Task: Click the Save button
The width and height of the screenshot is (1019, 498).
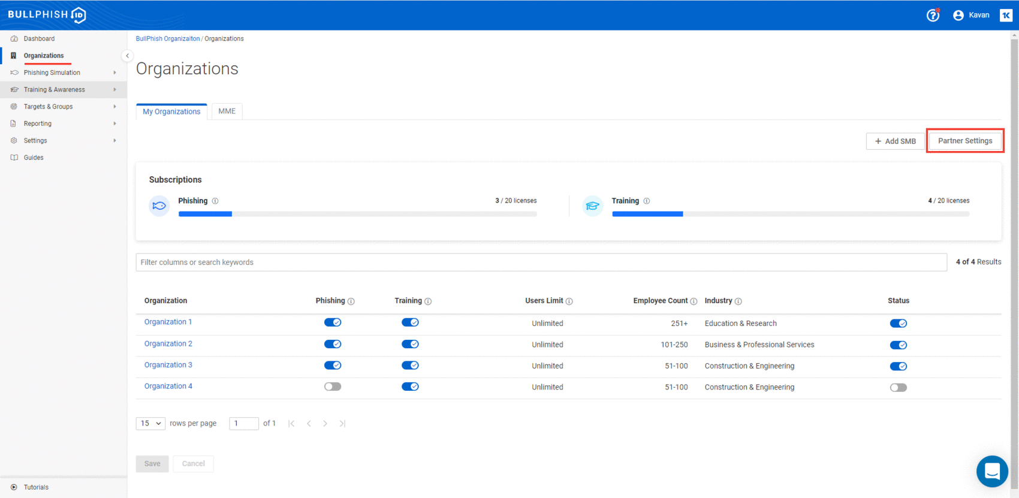Action: tap(152, 464)
